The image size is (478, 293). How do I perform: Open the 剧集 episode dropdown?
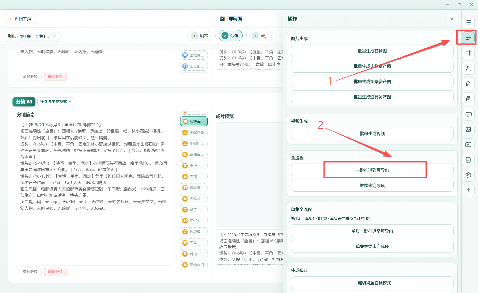point(38,36)
